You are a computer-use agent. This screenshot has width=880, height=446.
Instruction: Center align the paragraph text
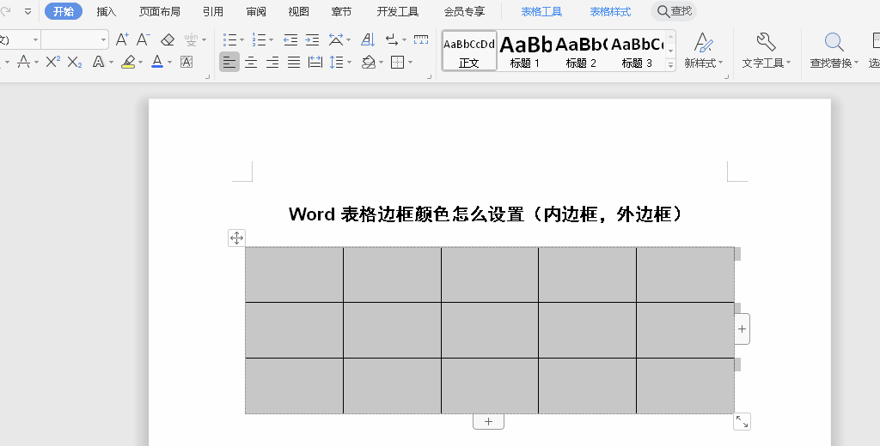point(251,62)
